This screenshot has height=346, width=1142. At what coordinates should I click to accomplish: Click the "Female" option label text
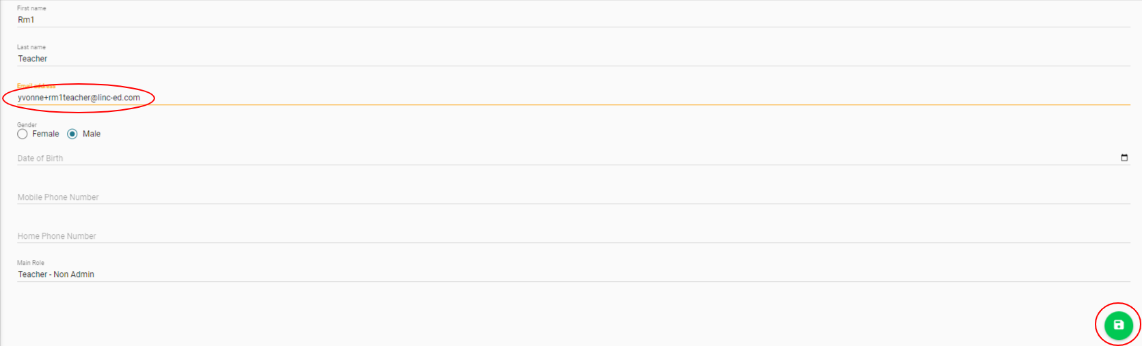point(46,134)
